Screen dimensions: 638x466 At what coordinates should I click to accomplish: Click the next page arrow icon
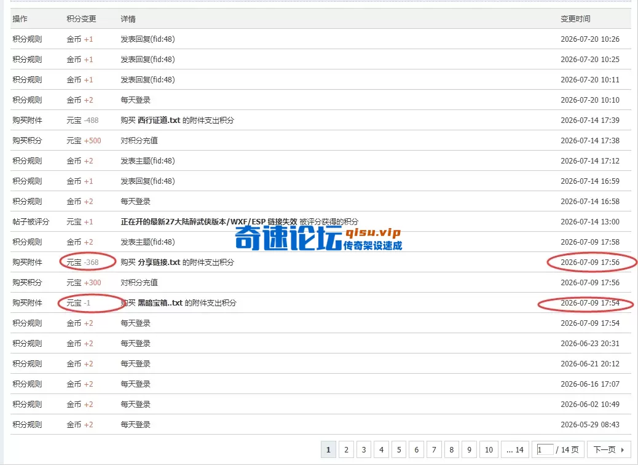pyautogui.click(x=623, y=450)
